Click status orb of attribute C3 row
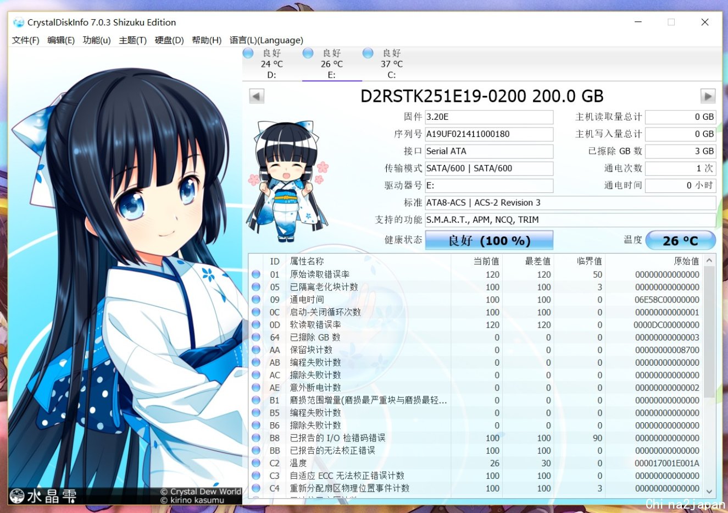This screenshot has height=513, width=728. point(256,476)
